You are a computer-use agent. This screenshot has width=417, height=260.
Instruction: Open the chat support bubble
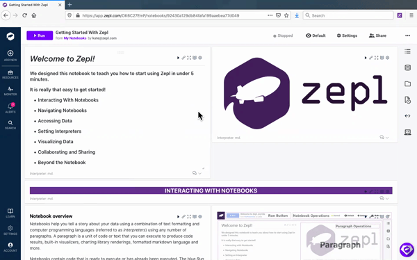pos(407,250)
